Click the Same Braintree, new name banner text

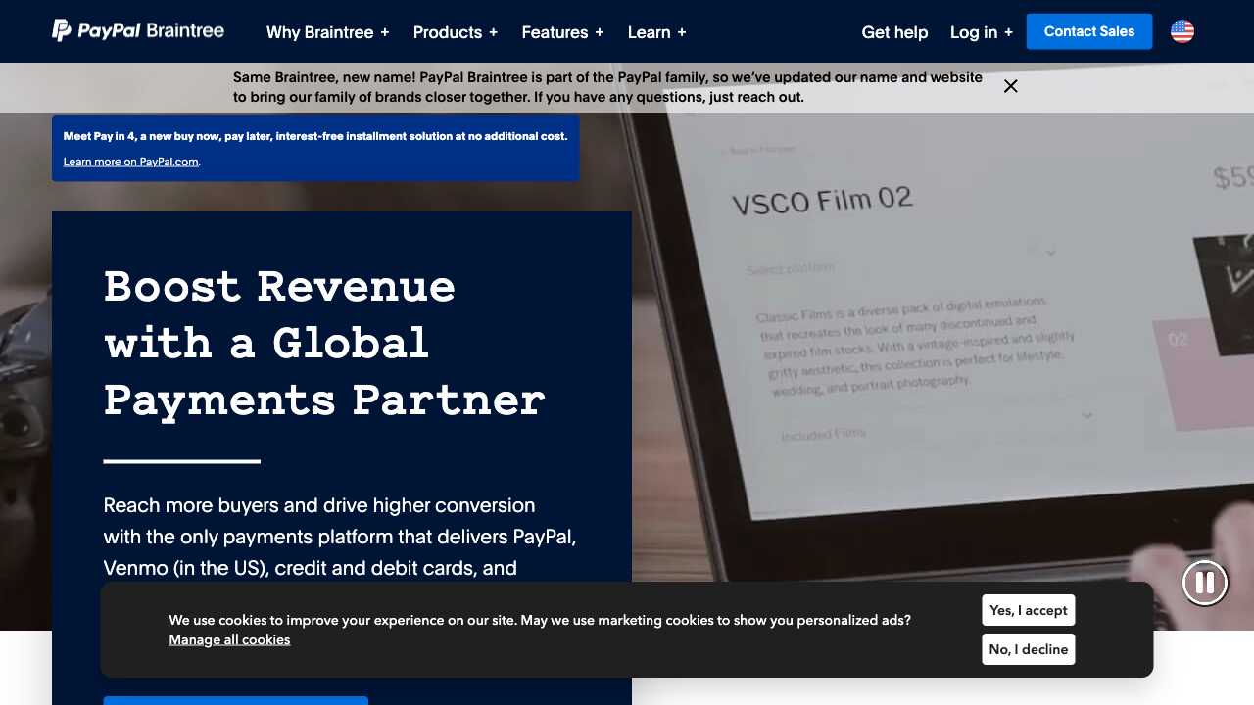pyautogui.click(x=607, y=87)
